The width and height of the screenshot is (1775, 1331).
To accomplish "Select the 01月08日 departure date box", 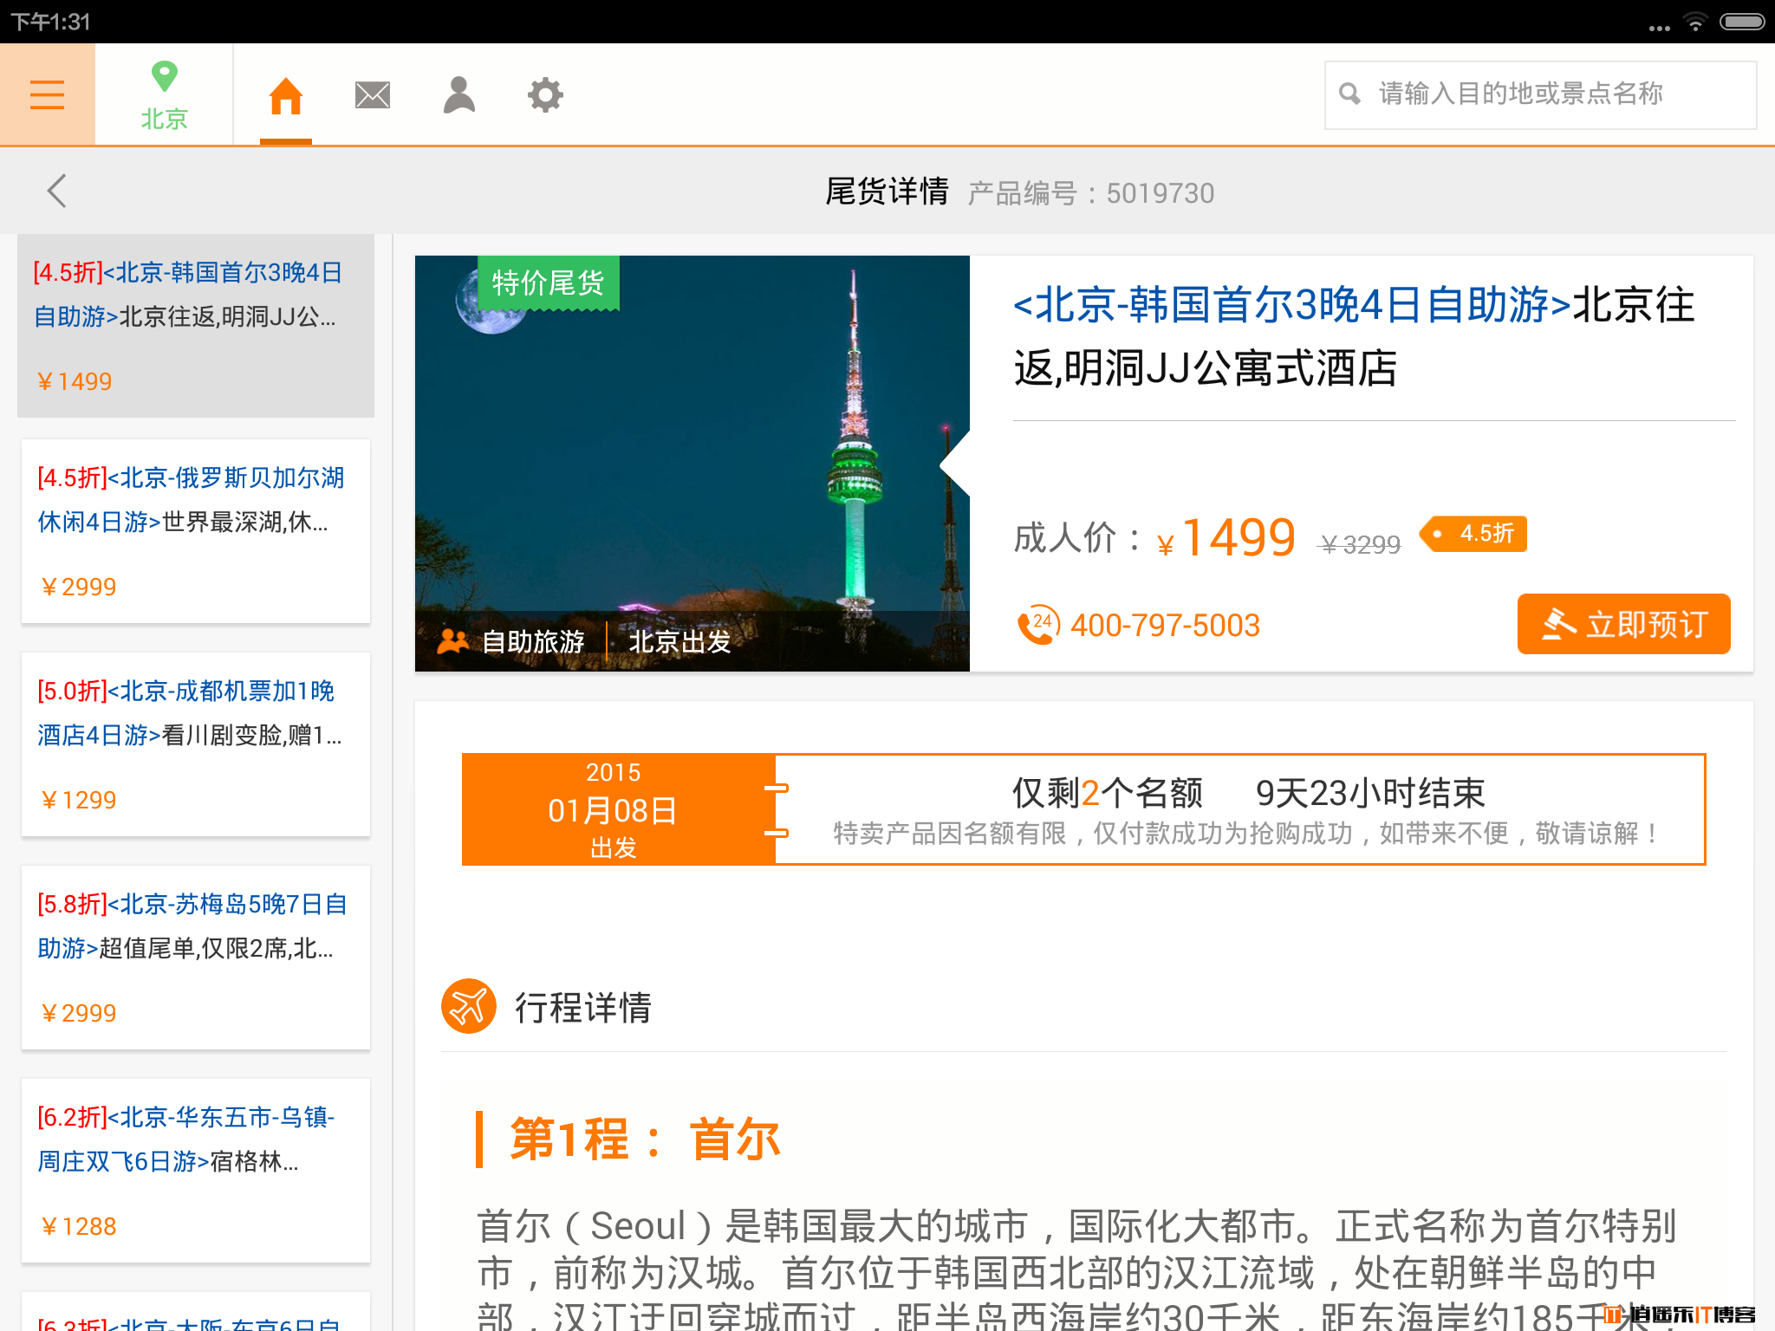I will [x=619, y=809].
